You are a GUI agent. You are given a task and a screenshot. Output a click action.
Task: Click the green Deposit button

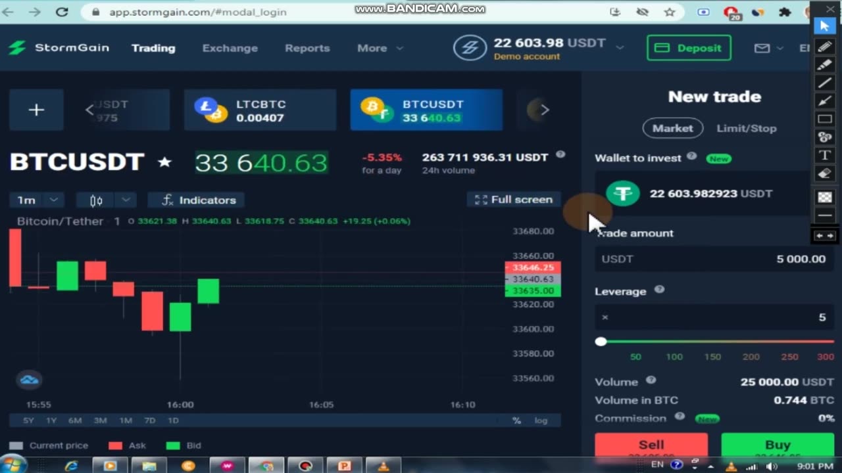[x=689, y=48]
